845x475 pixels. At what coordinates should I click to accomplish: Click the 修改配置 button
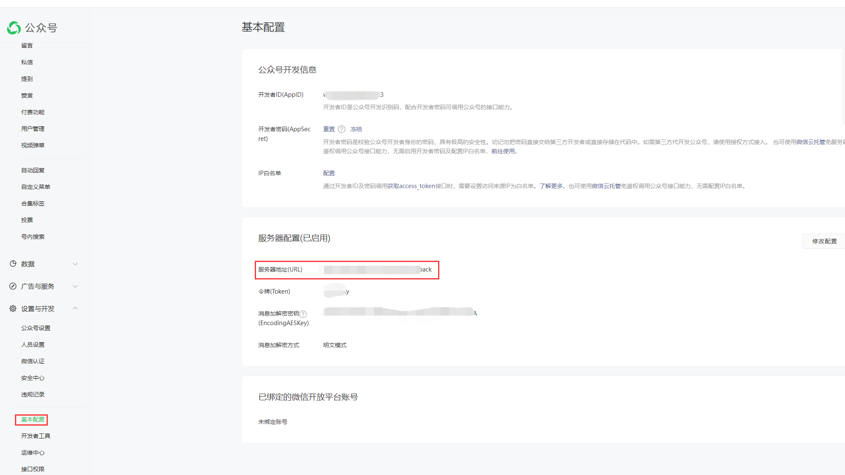coord(824,241)
